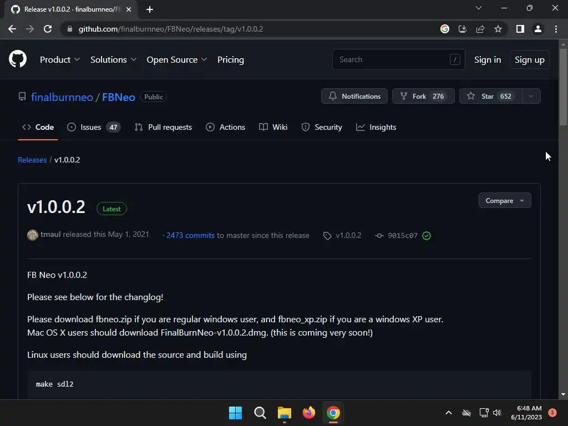This screenshot has height=426, width=568.
Task: Open the Pull requests tab
Action: pos(163,127)
